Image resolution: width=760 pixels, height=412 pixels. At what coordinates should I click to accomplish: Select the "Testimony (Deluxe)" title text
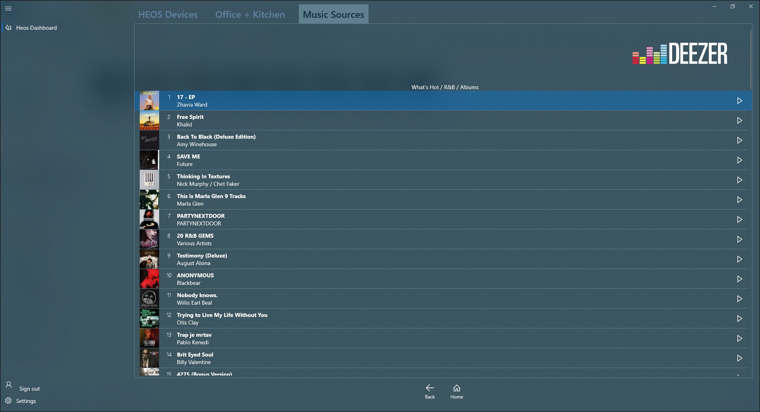tap(202, 256)
